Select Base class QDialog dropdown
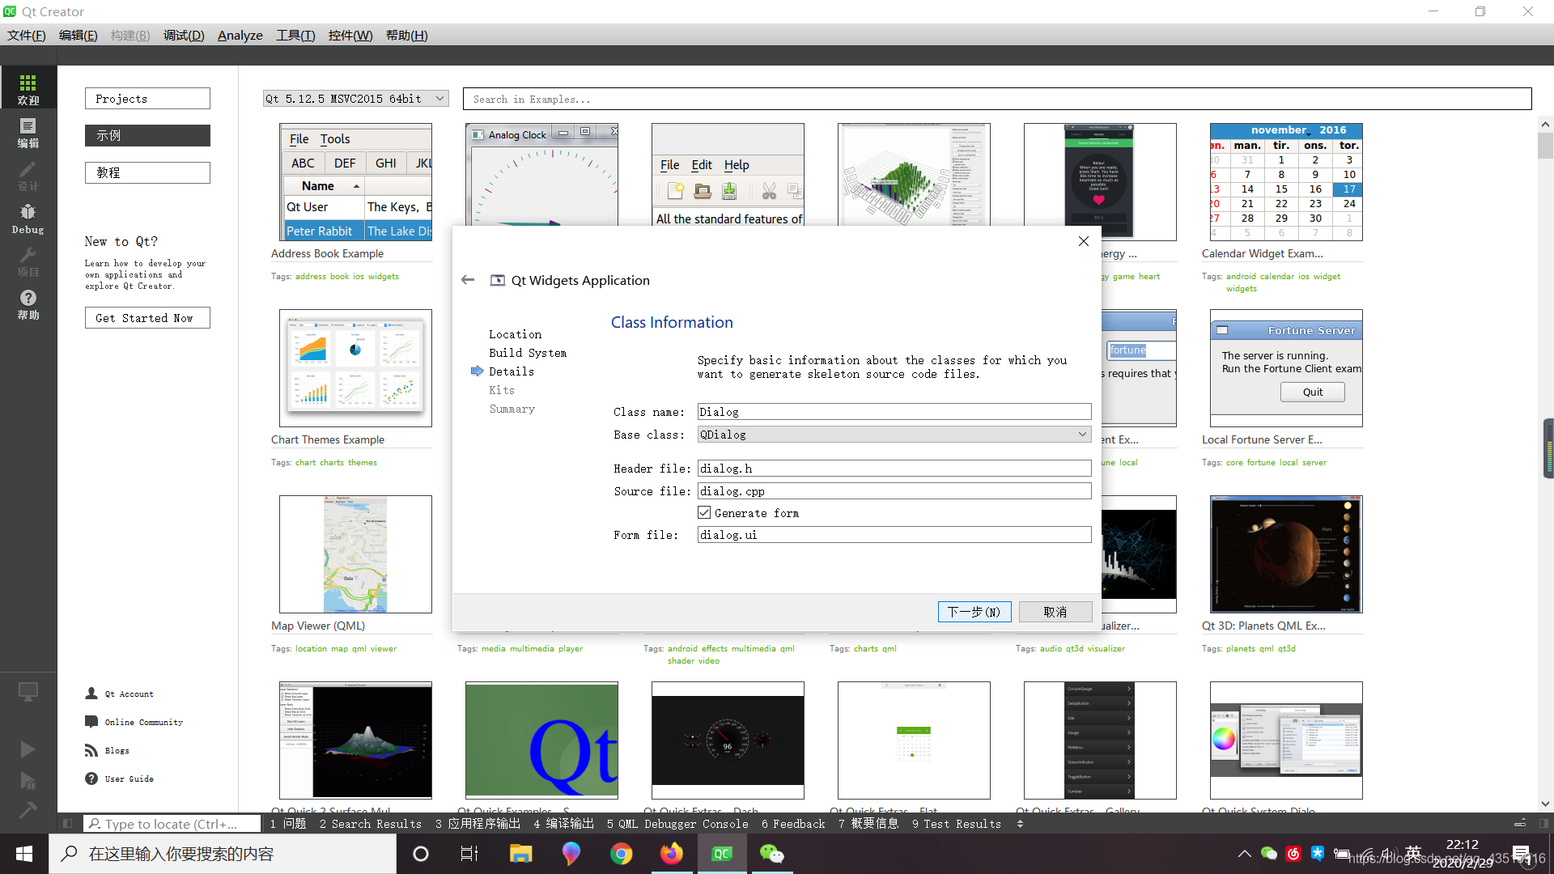Image resolution: width=1554 pixels, height=874 pixels. tap(894, 435)
